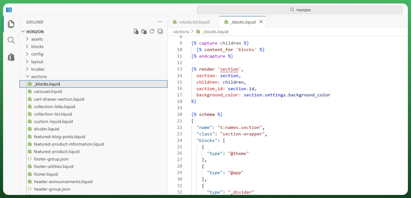This screenshot has width=411, height=198.
Task: Click line number 12 in gutter
Action: coord(180,63)
